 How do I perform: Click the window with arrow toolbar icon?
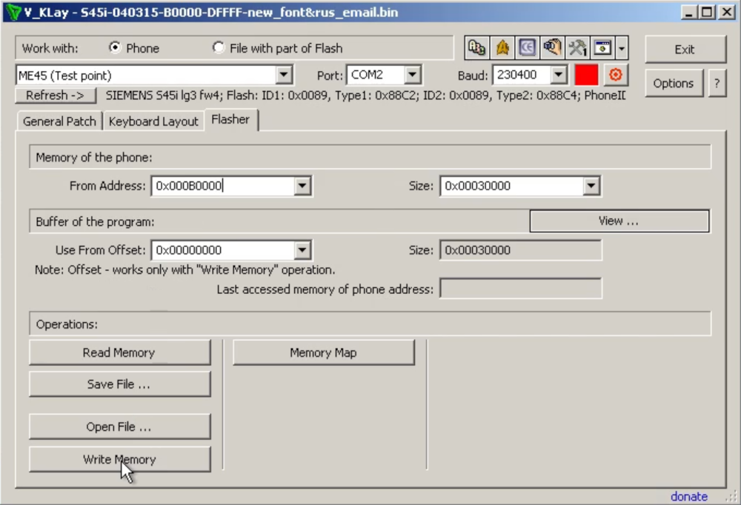coord(603,48)
